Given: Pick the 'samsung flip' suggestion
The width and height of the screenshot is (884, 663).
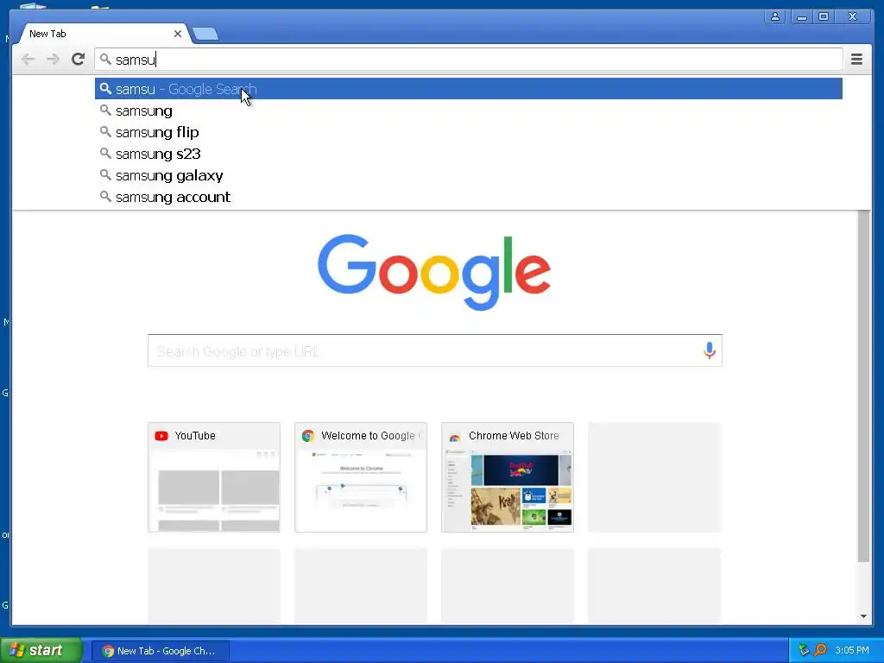Looking at the screenshot, I should pyautogui.click(x=468, y=132).
